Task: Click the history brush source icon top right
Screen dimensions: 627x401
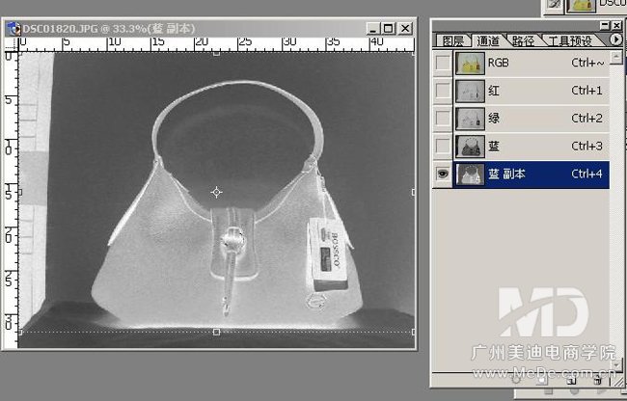Action: (555, 5)
